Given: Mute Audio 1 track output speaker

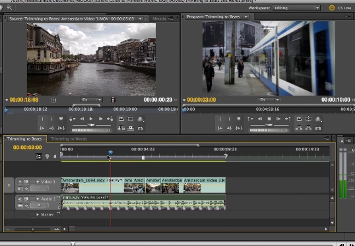Looking at the screenshot, I should click(20, 199).
